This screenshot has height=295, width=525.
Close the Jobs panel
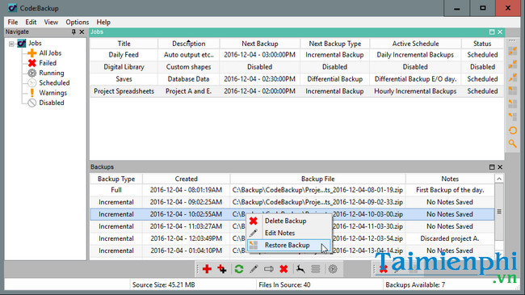pyautogui.click(x=500, y=32)
